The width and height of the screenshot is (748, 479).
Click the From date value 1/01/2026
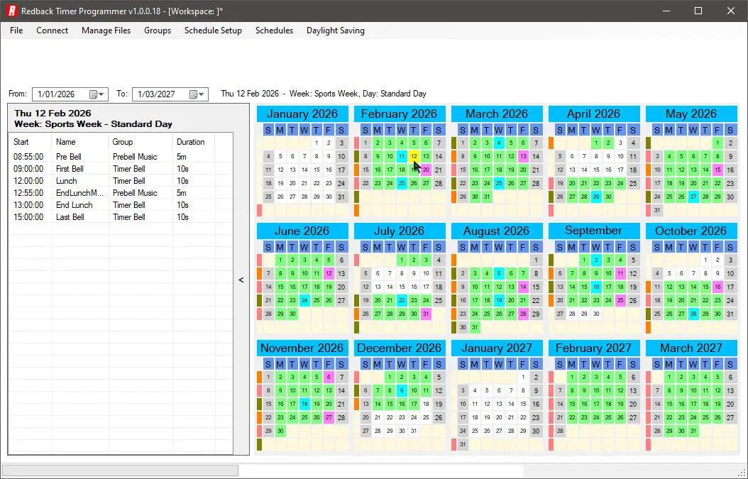coord(56,94)
